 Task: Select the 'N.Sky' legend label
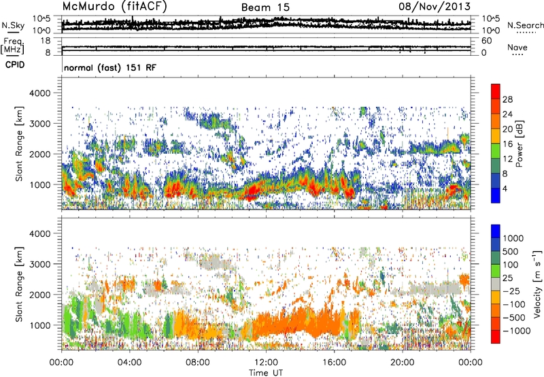click(13, 25)
